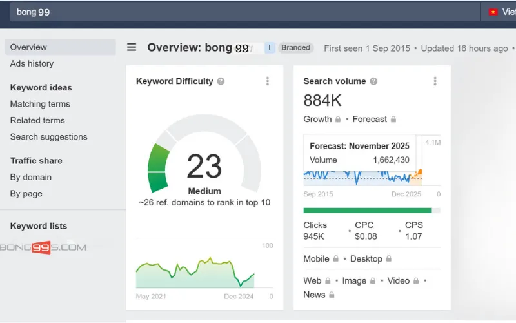Click the First seen 1 Sep 2015 text
516x323 pixels.
pos(367,48)
